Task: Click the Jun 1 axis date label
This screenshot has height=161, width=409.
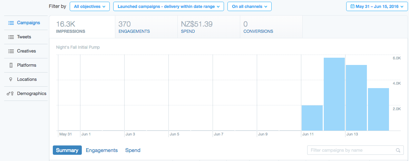Action: [86, 134]
